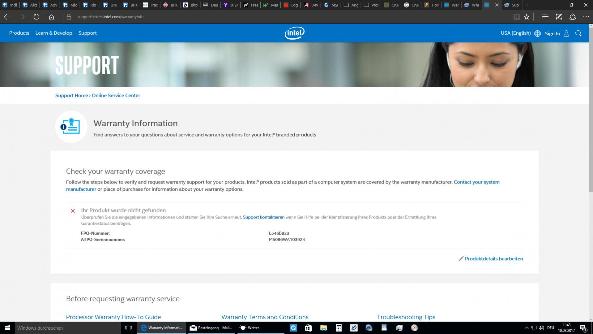The width and height of the screenshot is (593, 334).
Task: Open site search magnifier icon
Action: tap(578, 33)
